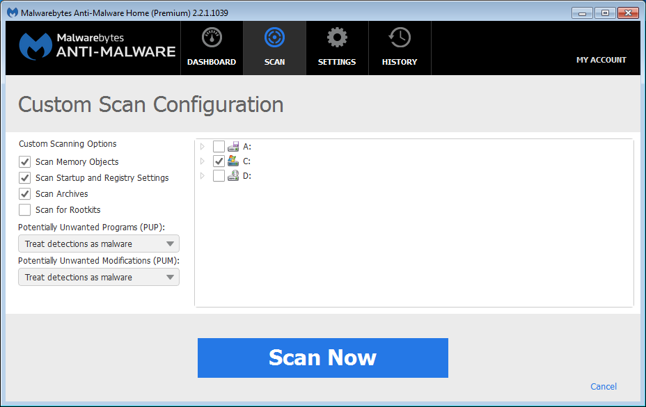This screenshot has width=646, height=407.
Task: Click the C: Windows drive icon
Action: [233, 161]
